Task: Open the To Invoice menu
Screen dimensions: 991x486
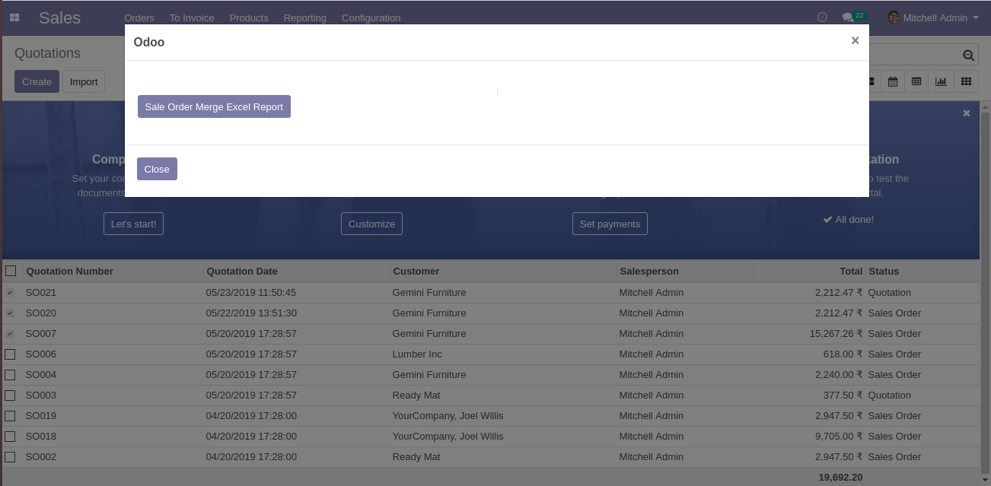Action: point(192,17)
